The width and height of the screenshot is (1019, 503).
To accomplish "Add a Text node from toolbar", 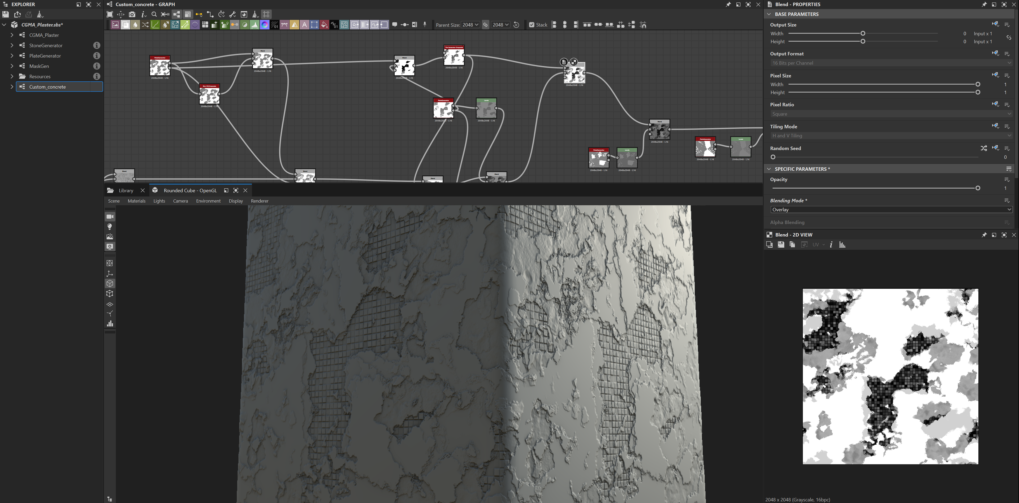I will click(x=304, y=25).
